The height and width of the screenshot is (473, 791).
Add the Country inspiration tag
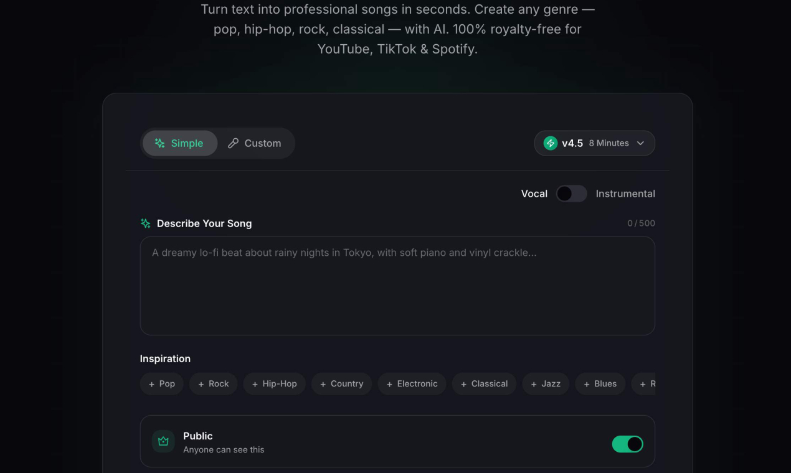point(341,384)
